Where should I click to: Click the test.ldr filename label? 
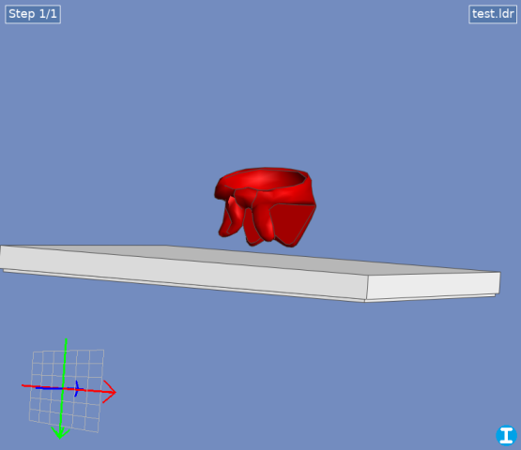click(x=493, y=14)
